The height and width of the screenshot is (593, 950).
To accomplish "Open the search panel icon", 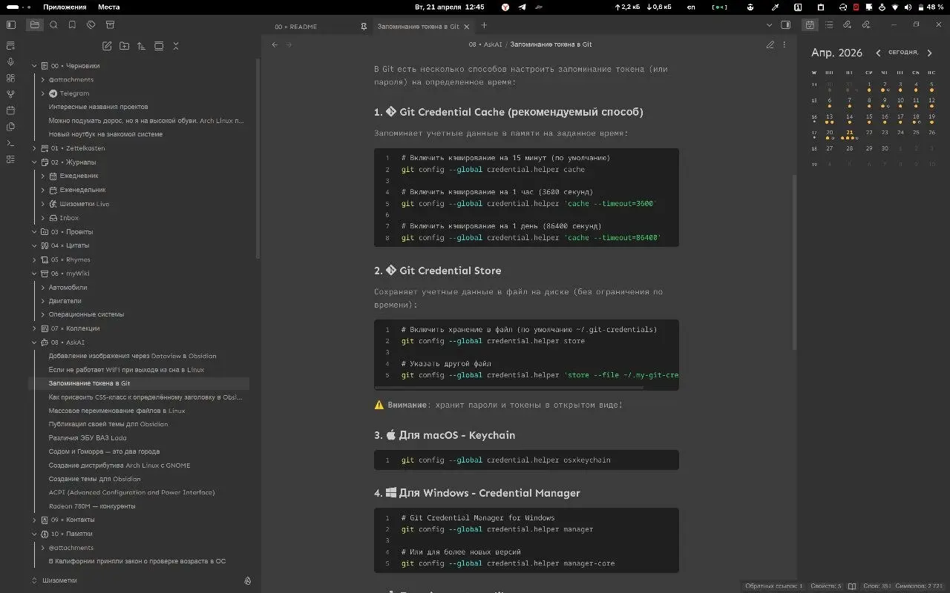I will click(53, 24).
